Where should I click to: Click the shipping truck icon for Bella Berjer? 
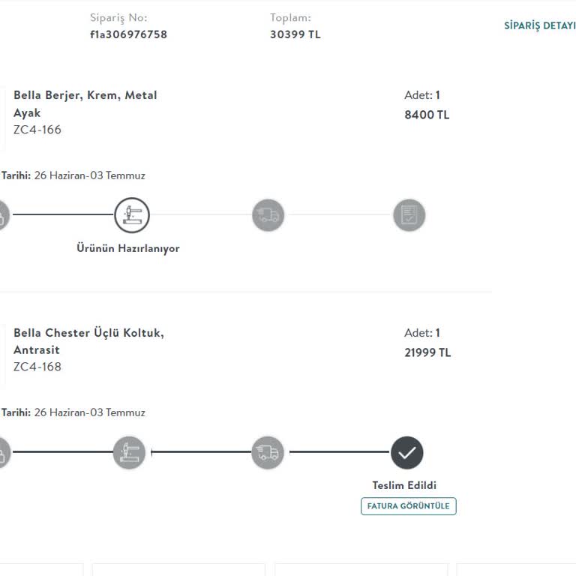(268, 216)
